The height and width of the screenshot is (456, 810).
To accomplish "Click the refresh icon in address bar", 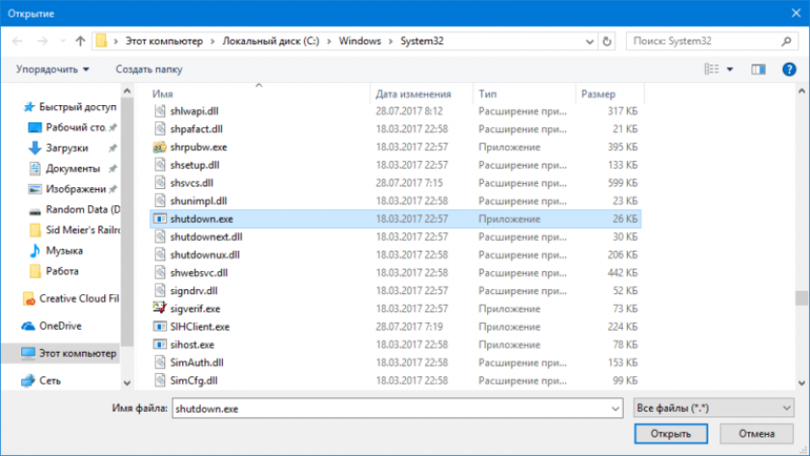I will pyautogui.click(x=607, y=41).
